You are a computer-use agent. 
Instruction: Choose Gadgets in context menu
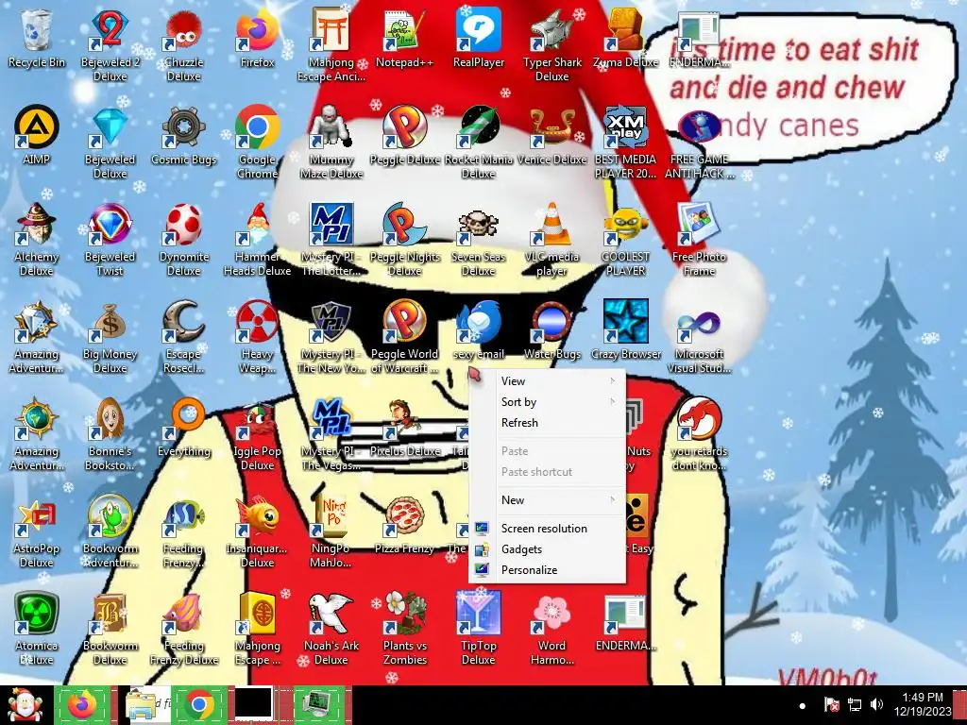pyautogui.click(x=547, y=549)
